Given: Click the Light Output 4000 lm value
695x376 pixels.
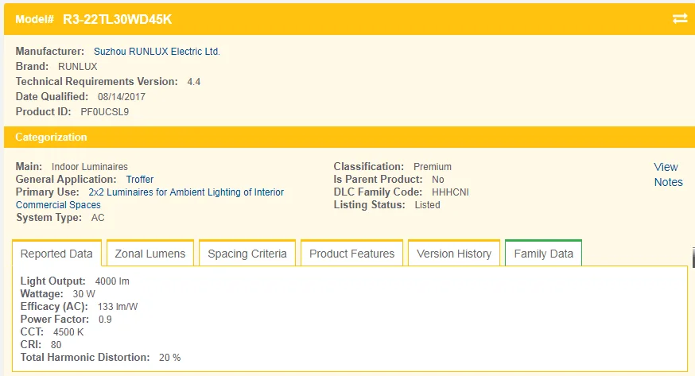Looking at the screenshot, I should (112, 281).
